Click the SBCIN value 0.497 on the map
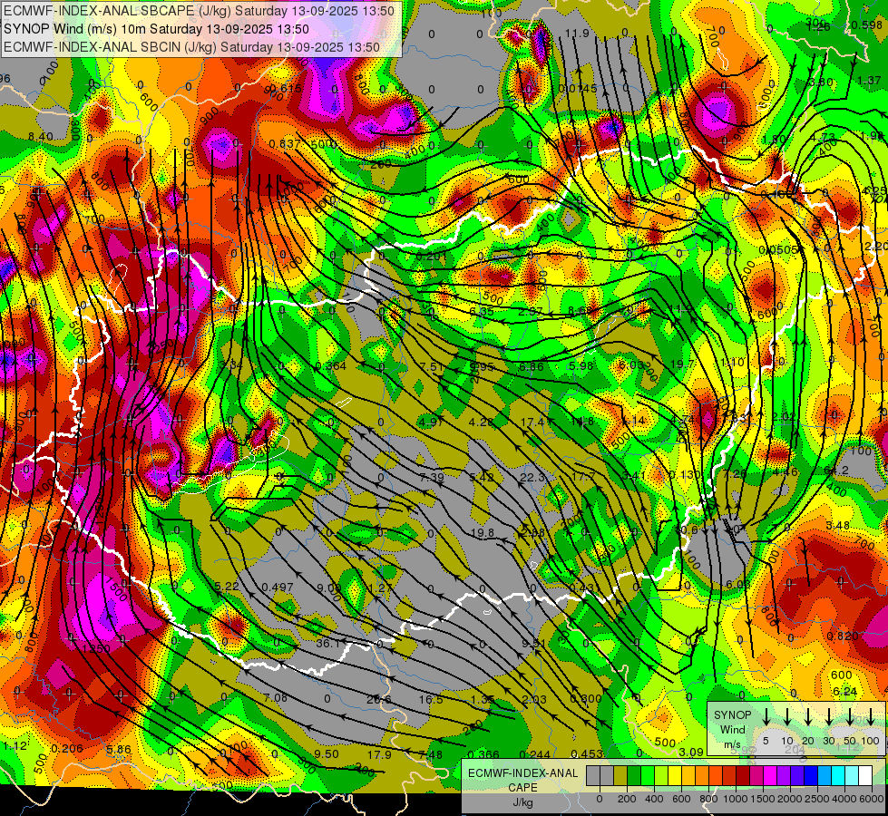This screenshot has width=888, height=816. [x=278, y=588]
